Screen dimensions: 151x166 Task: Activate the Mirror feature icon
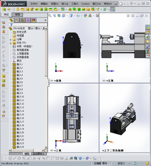coord(93,9)
